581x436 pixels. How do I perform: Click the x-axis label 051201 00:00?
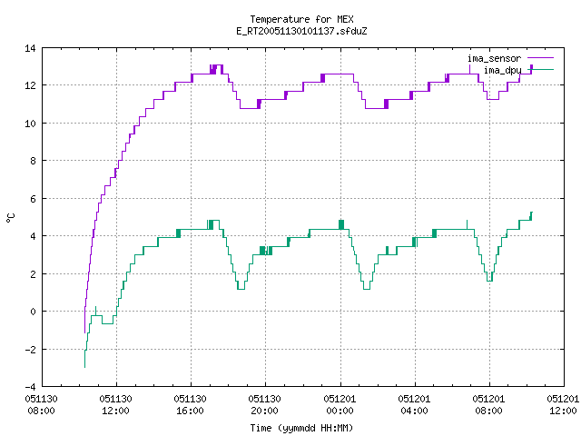point(340,405)
